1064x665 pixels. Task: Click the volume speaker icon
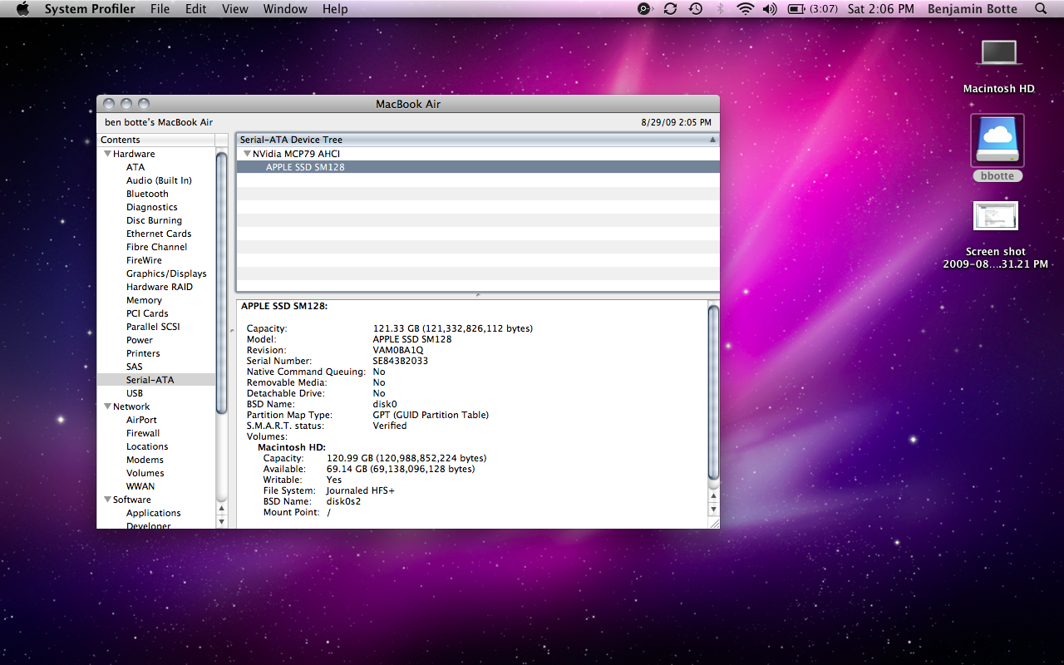pyautogui.click(x=770, y=8)
